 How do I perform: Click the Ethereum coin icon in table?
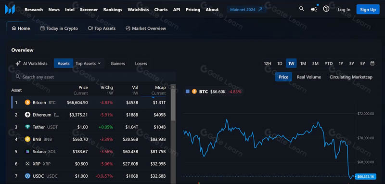[27, 115]
